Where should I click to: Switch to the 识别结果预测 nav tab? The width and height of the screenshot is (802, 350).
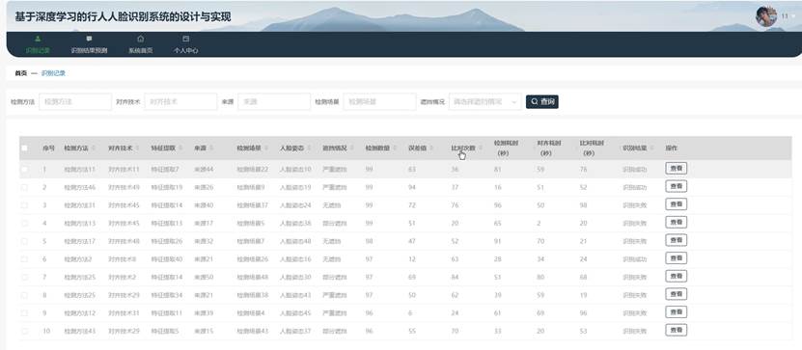pos(89,45)
